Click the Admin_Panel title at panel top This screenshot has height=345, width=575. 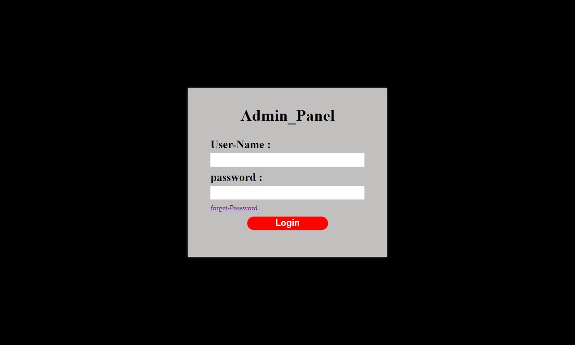pyautogui.click(x=287, y=116)
